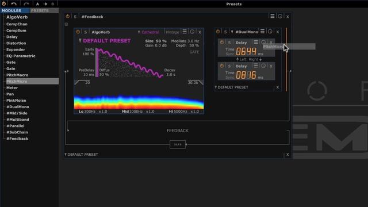Click the feedback amount value box
The height and width of the screenshot is (207, 368).
(x=178, y=144)
